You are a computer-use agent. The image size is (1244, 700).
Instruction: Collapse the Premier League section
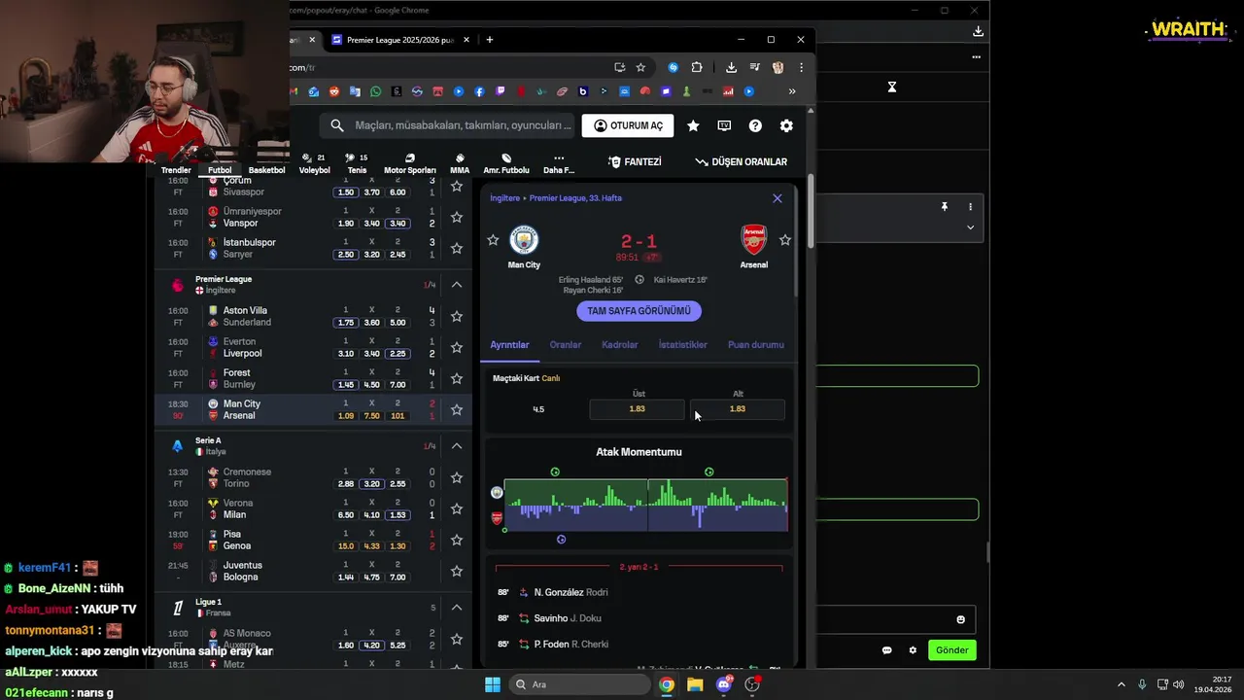456,285
